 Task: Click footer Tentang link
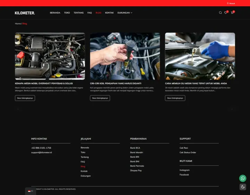(x=85, y=157)
